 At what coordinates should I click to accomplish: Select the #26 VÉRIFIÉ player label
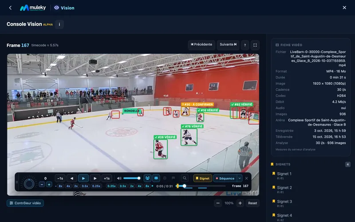coord(165,137)
